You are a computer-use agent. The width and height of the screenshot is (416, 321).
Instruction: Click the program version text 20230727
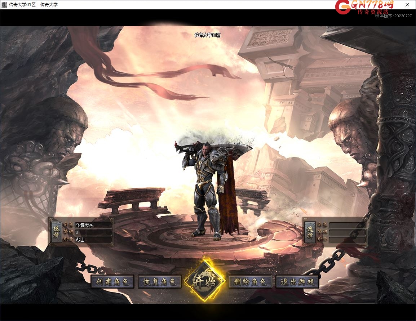pos(393,16)
